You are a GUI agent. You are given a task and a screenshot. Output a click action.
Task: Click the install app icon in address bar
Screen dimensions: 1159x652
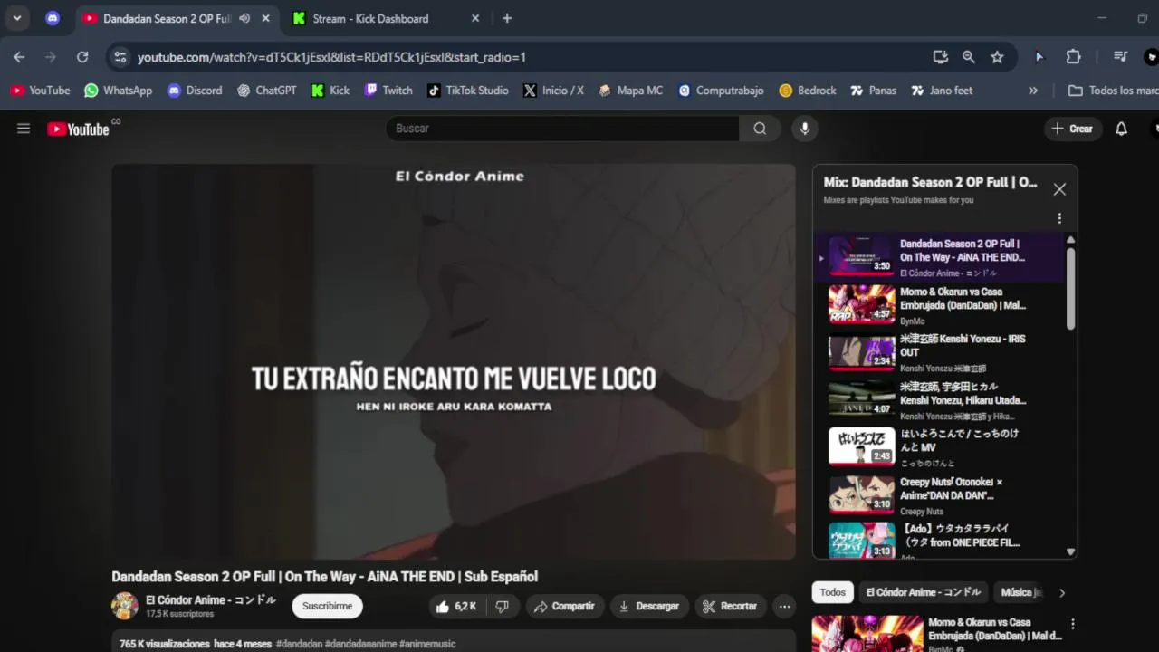tap(940, 57)
